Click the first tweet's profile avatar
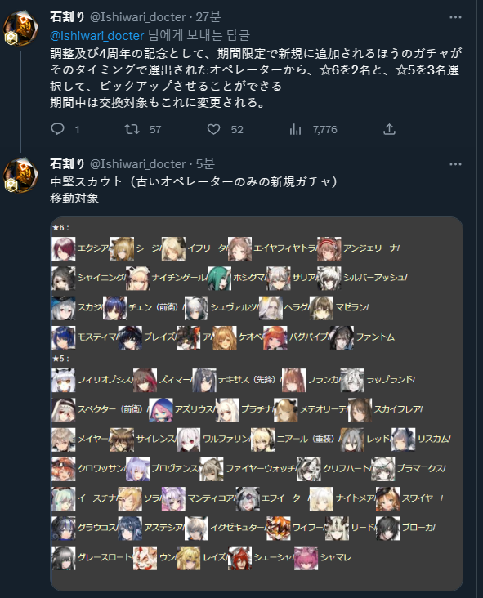The width and height of the screenshot is (483, 598). click(x=20, y=28)
